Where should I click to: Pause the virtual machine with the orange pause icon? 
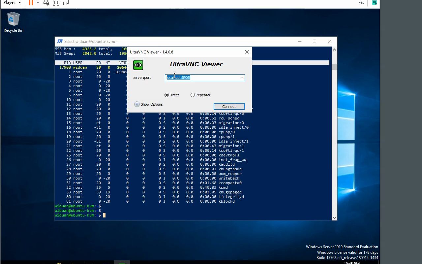(x=31, y=3)
